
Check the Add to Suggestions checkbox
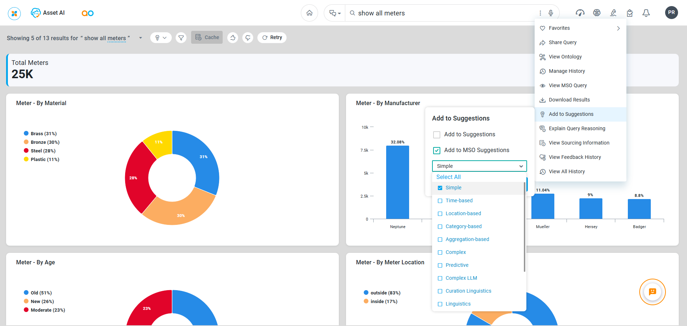(x=437, y=135)
